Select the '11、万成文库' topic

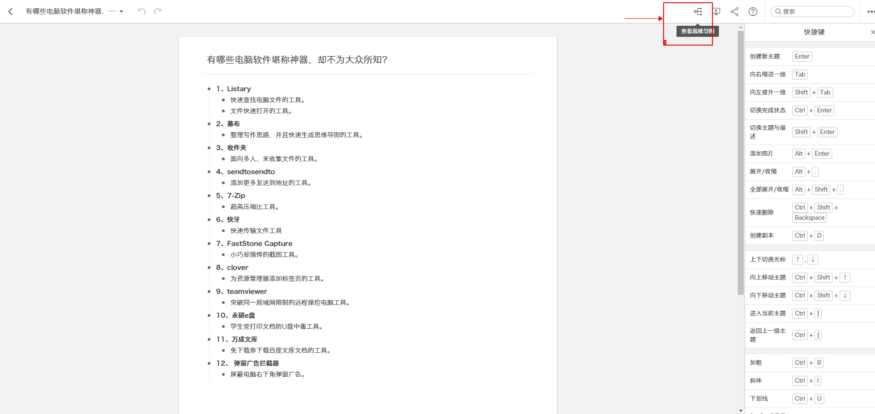(237, 339)
